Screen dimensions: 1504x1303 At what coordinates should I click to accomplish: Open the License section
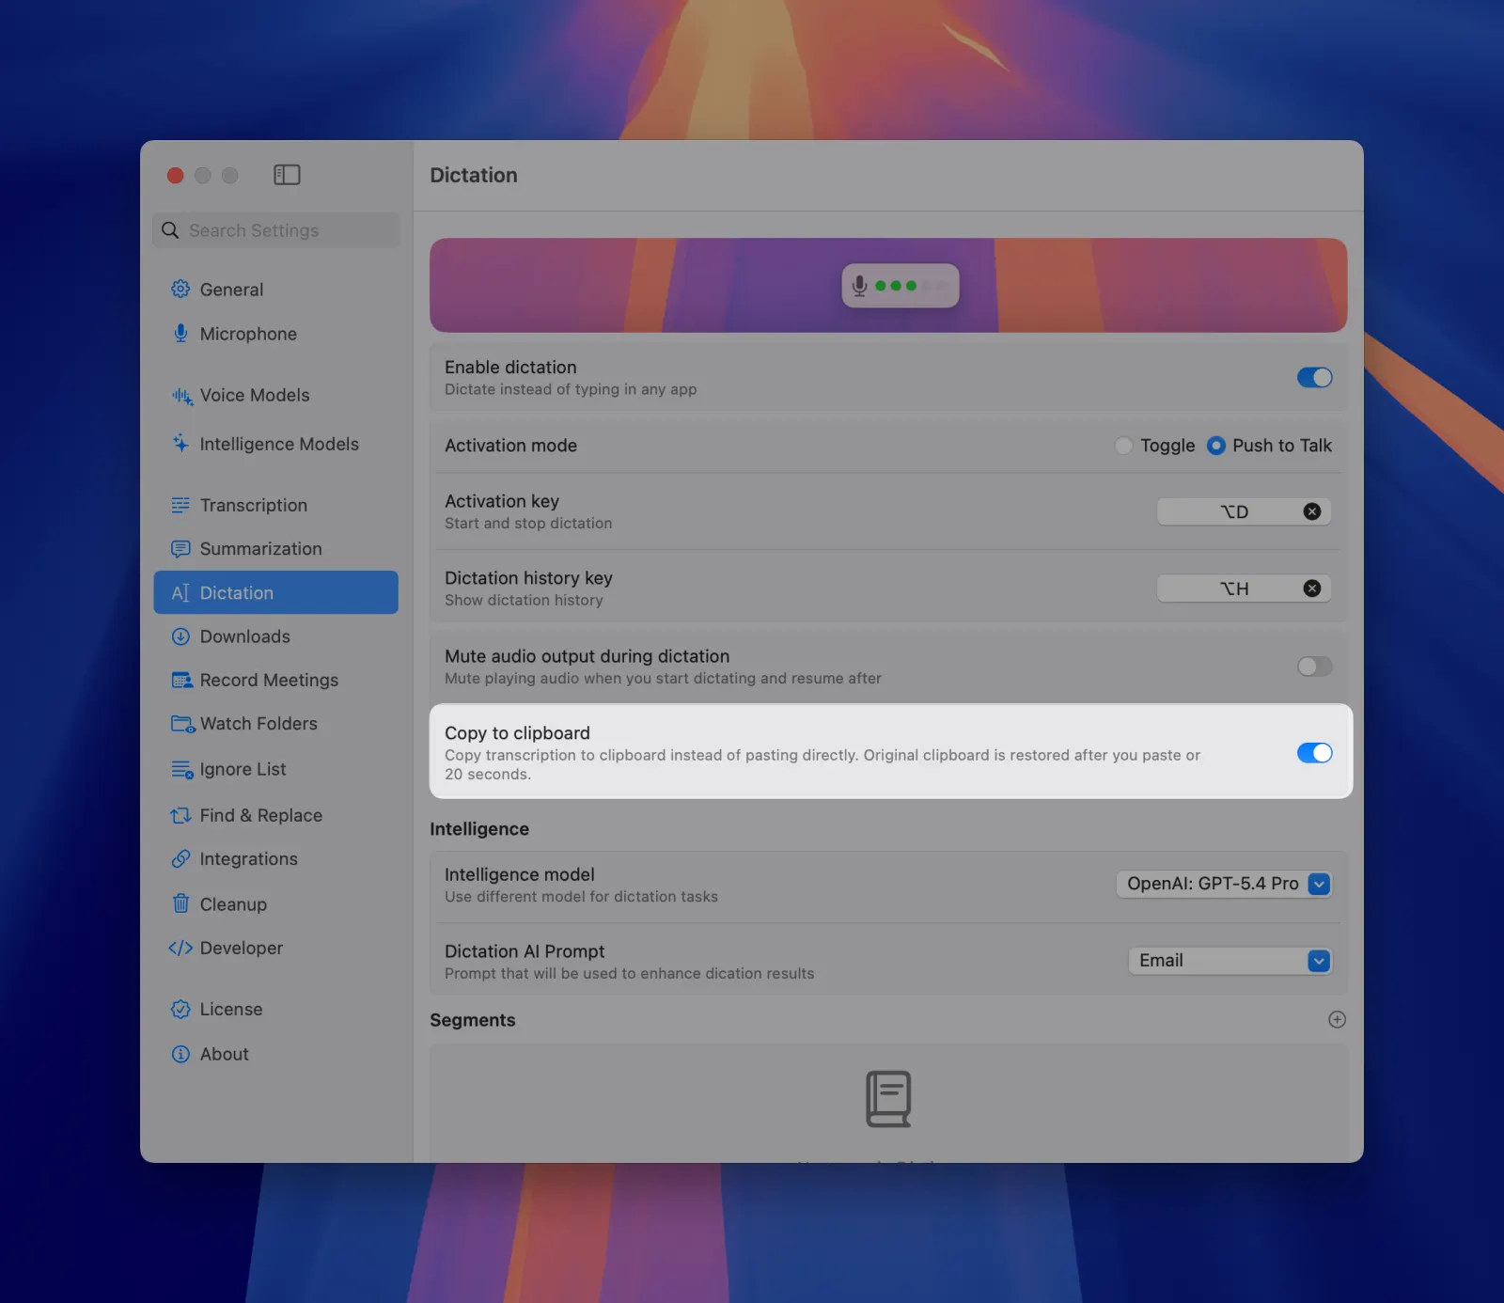[275, 1010]
